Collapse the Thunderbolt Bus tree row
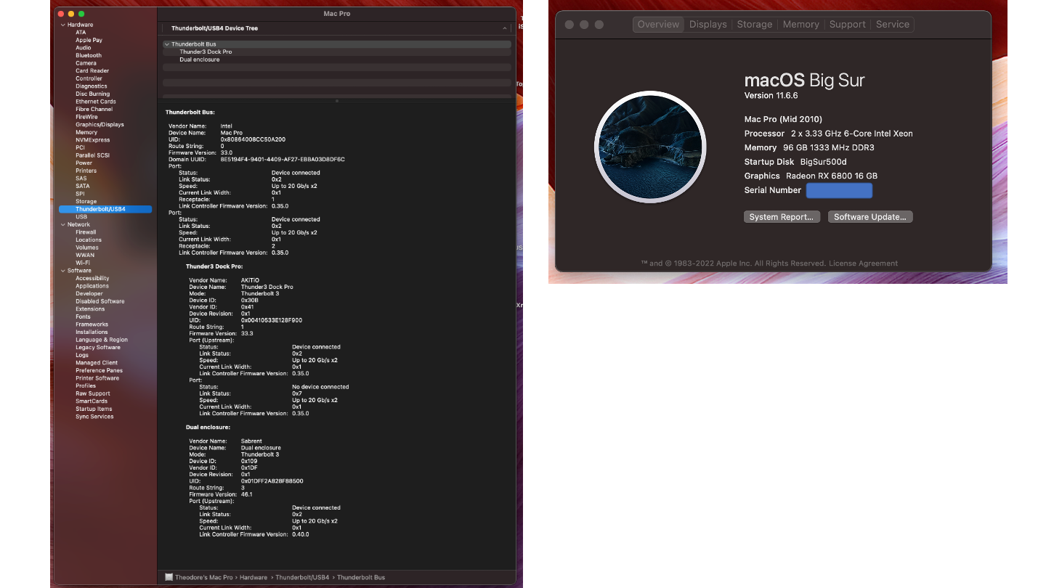1046x588 pixels. [167, 44]
